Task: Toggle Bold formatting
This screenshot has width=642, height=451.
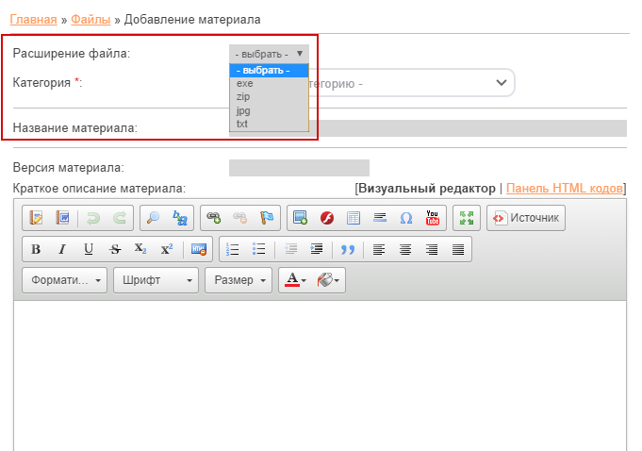Action: click(36, 249)
